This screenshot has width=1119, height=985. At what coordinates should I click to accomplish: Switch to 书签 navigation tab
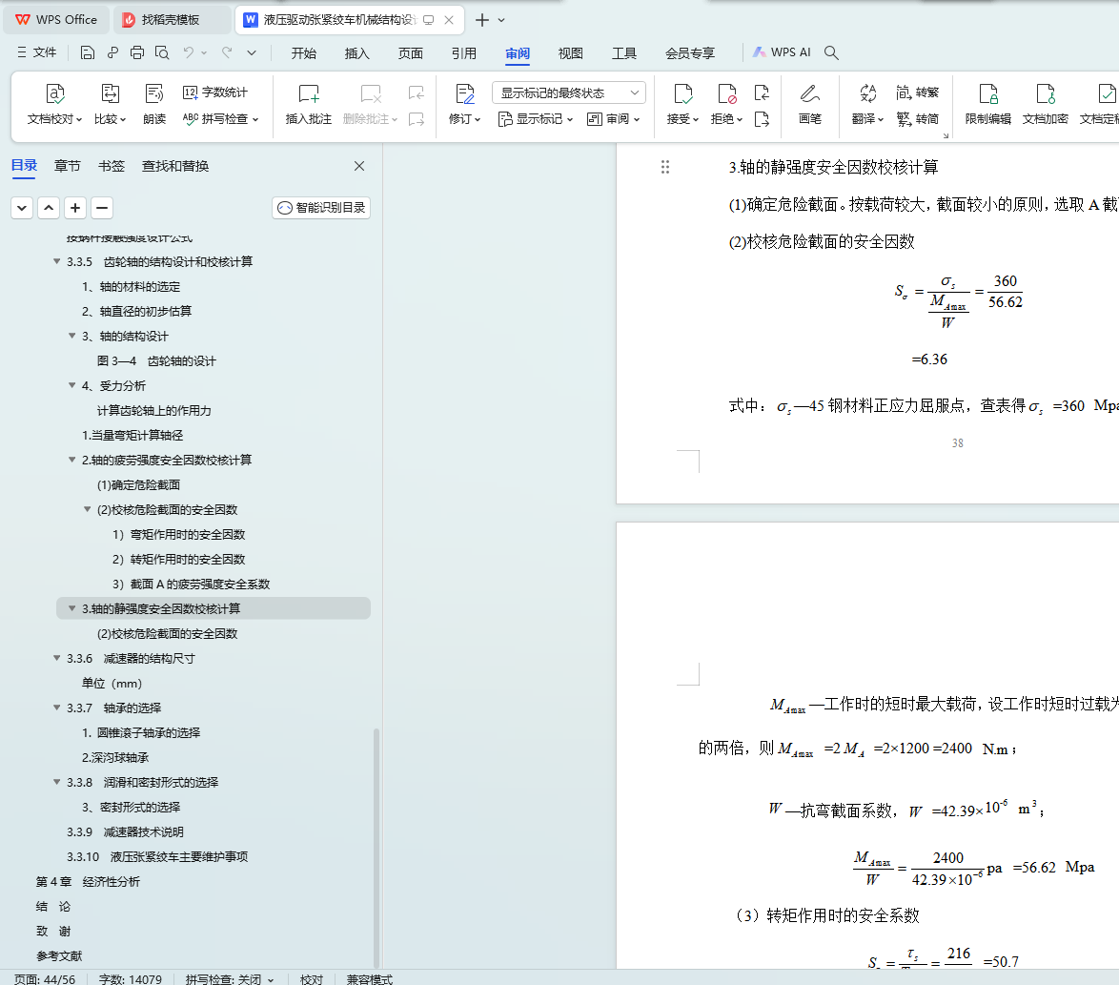pyautogui.click(x=112, y=166)
